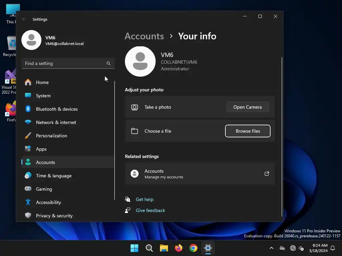This screenshot has height=256, width=342.
Task: Click the avatar icon in Accounts related row
Action: tap(135, 174)
